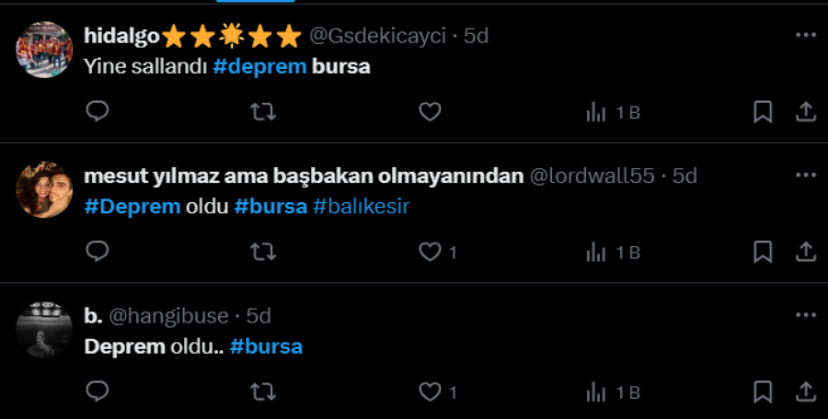Screen dimensions: 828x419
Task: Open the #balıkesir hashtag link
Action: [x=362, y=207]
